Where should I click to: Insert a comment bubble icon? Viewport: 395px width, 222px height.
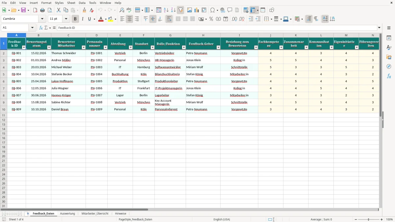coord(230,10)
